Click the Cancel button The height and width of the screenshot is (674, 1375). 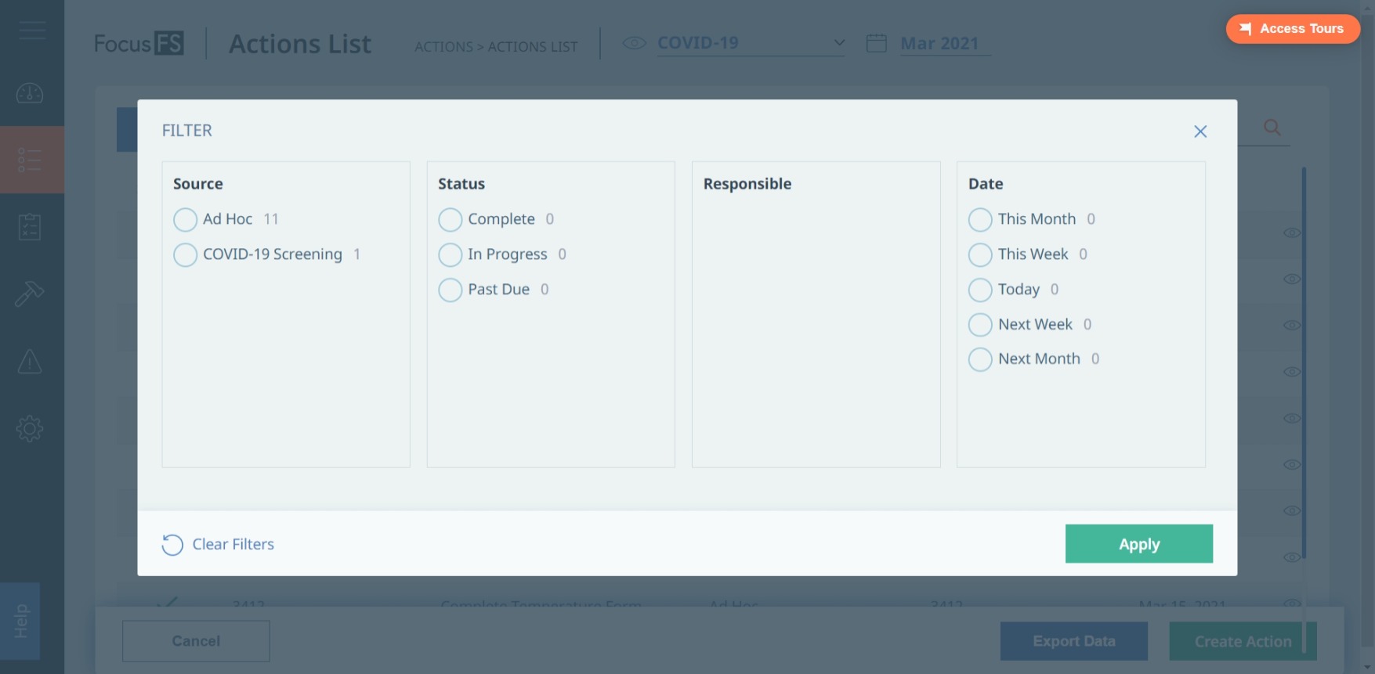[x=196, y=641]
